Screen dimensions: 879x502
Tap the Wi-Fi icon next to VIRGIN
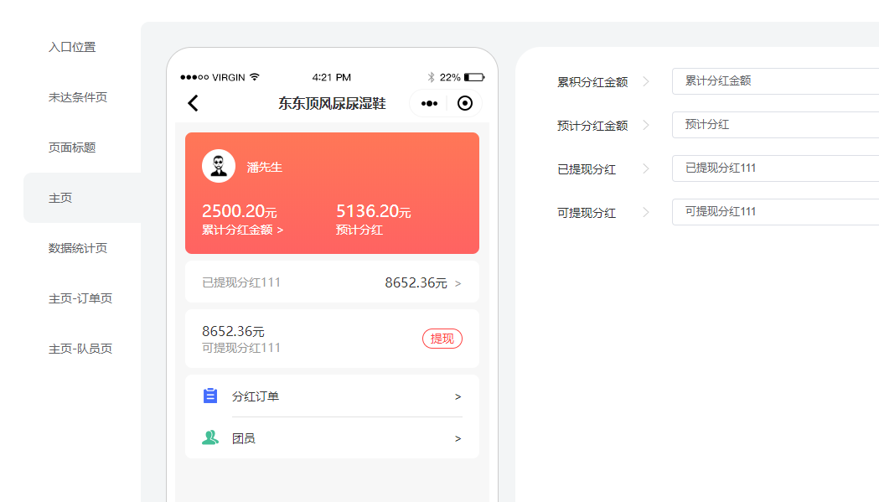[255, 77]
